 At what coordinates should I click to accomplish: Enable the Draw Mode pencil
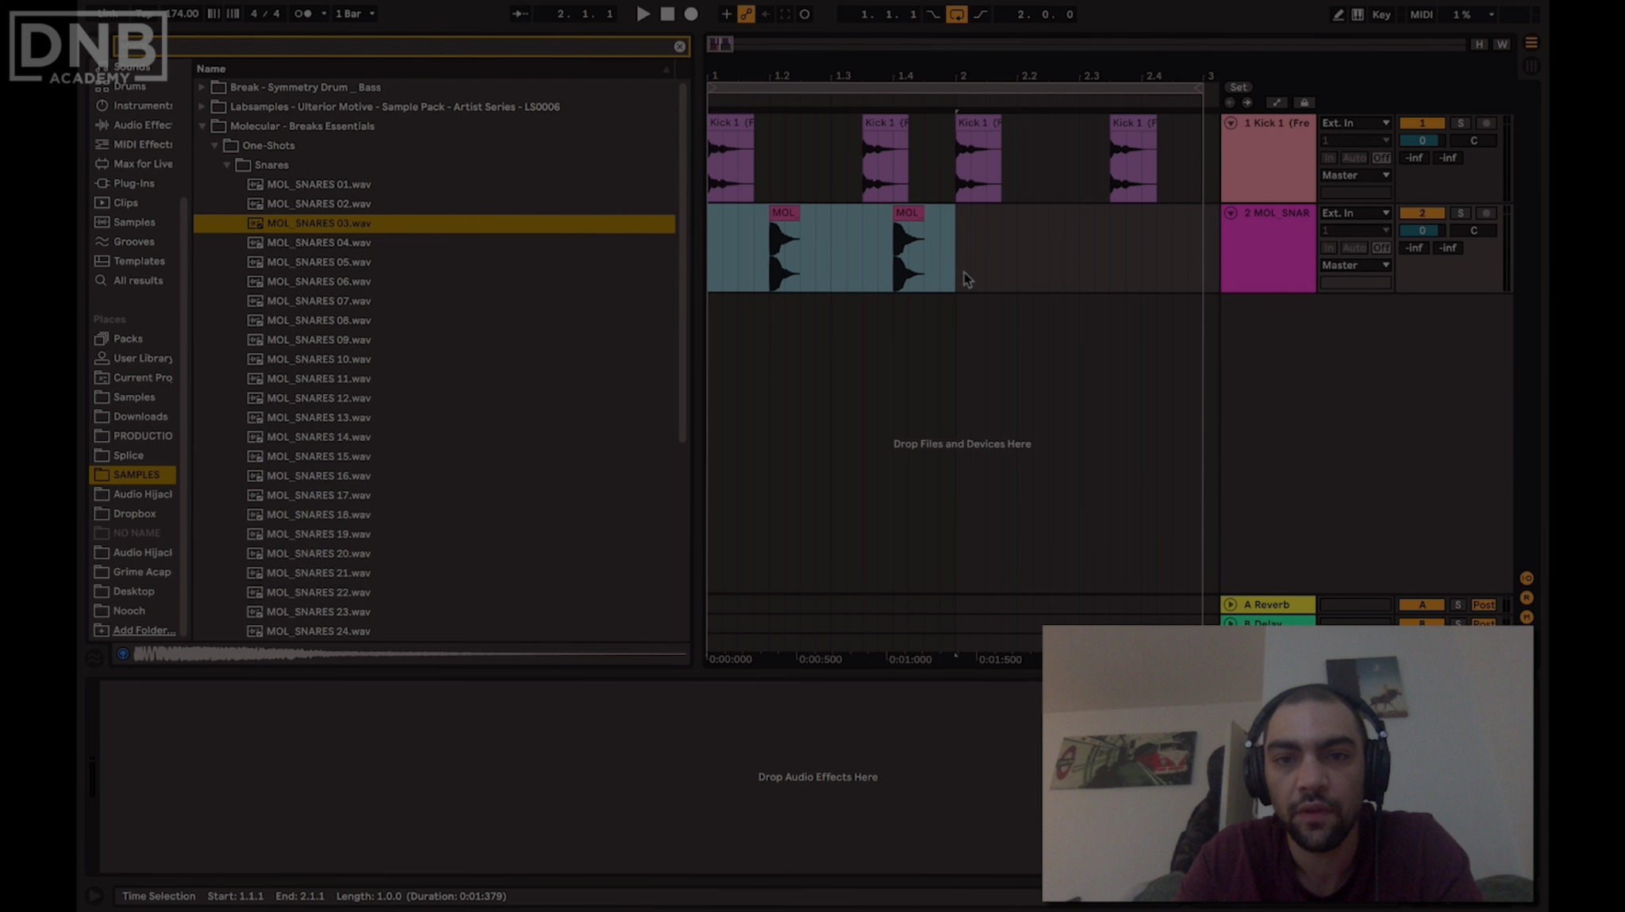(x=1338, y=14)
